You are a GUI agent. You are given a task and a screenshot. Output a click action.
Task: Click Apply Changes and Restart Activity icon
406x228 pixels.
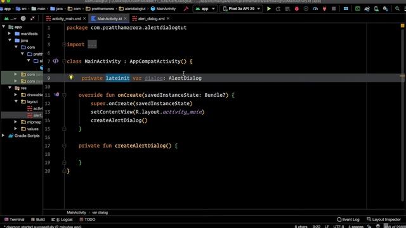(x=278, y=9)
